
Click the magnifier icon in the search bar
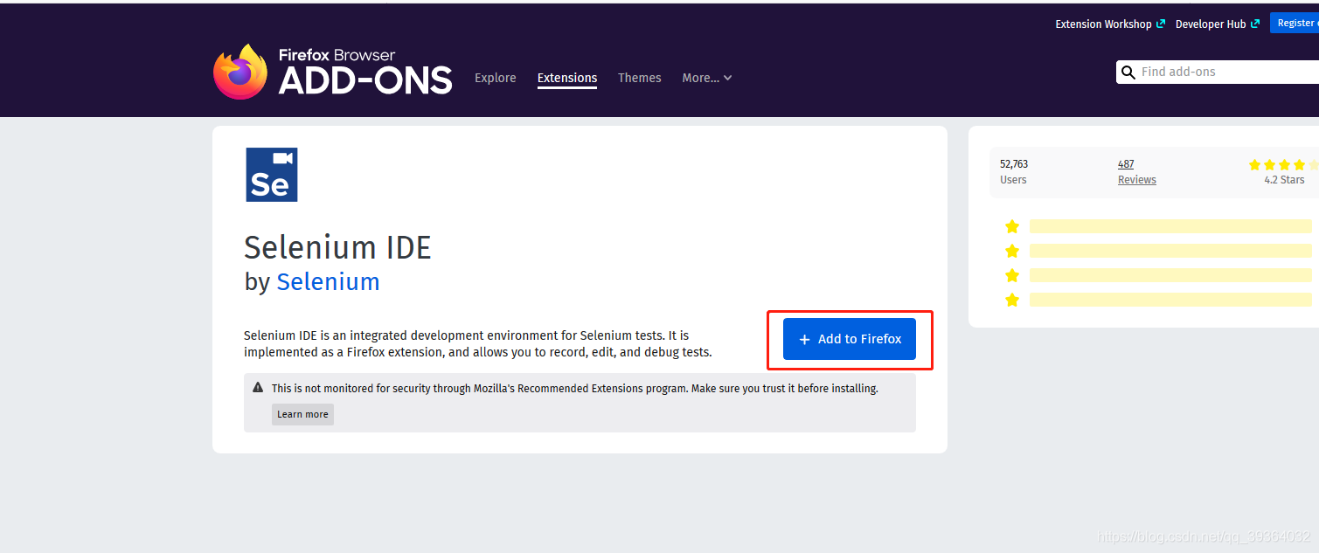point(1128,72)
